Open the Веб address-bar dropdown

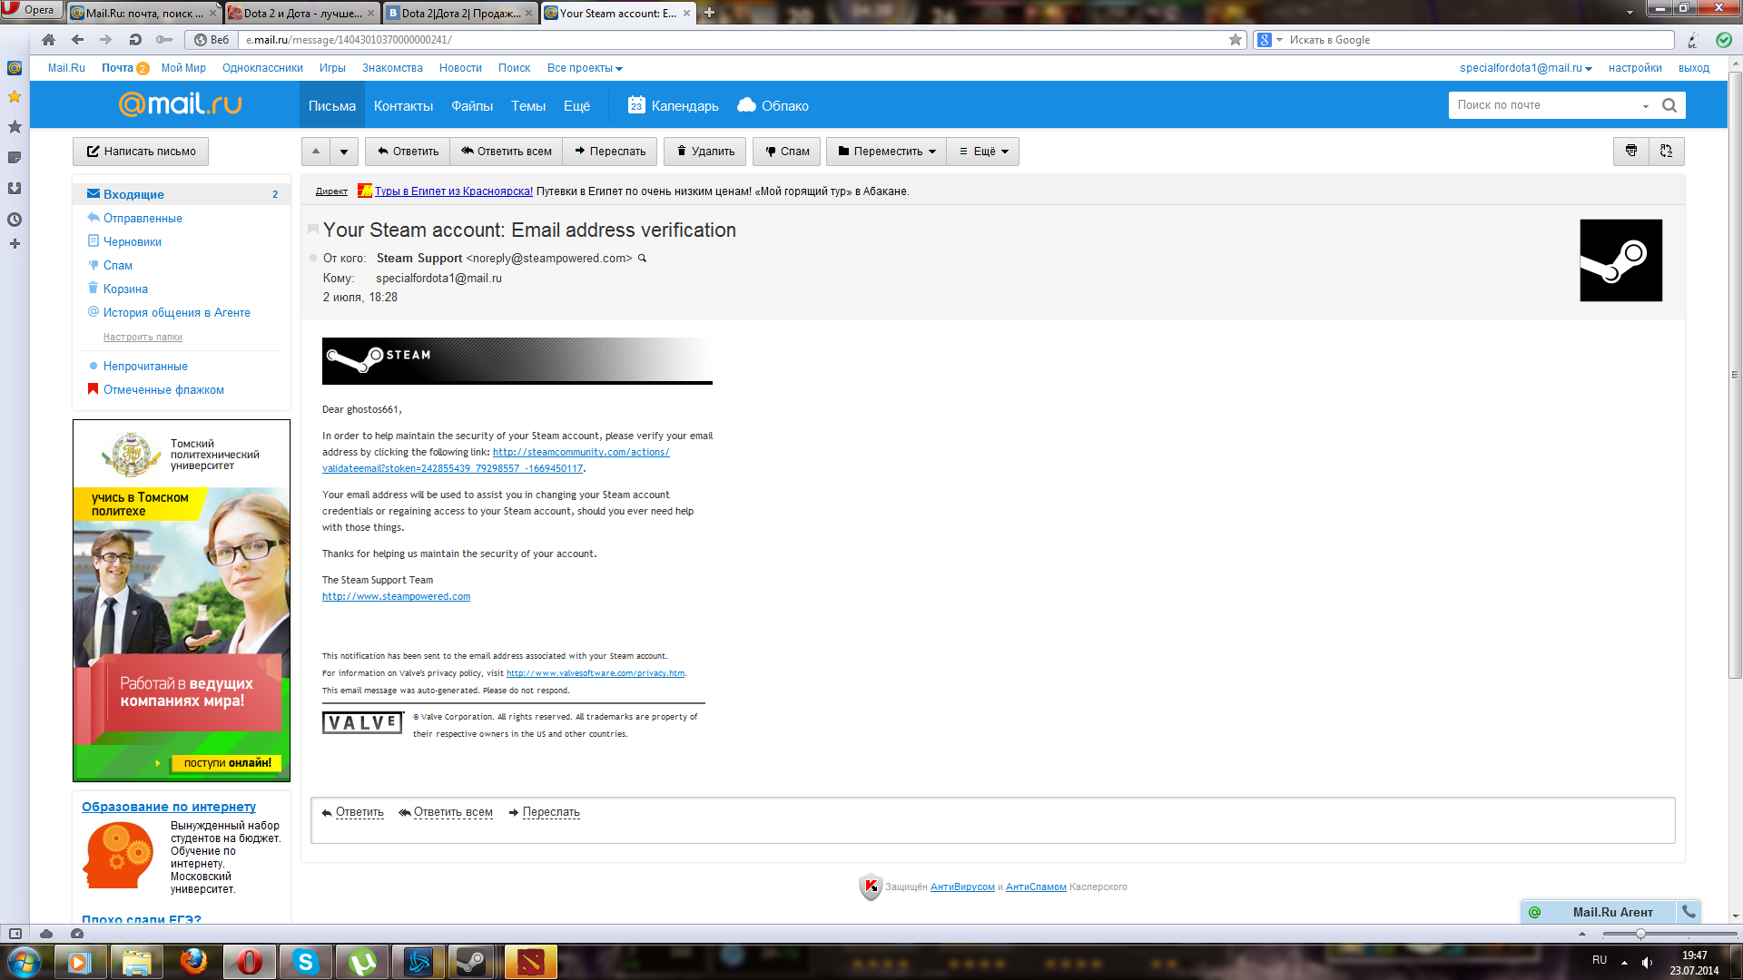pos(212,40)
